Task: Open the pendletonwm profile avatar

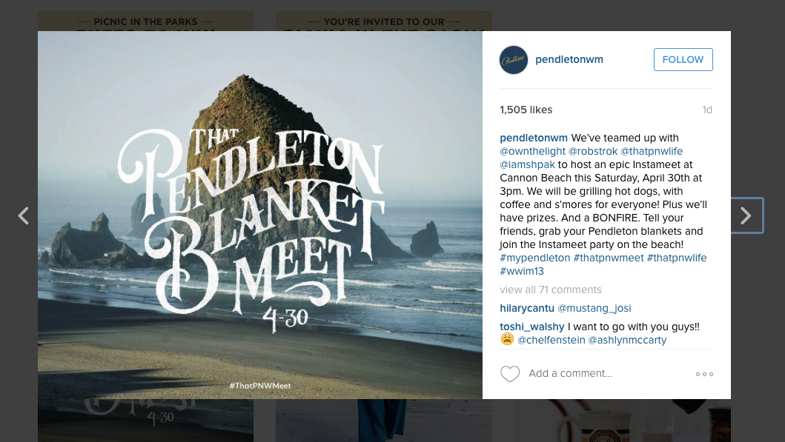Action: click(x=514, y=60)
